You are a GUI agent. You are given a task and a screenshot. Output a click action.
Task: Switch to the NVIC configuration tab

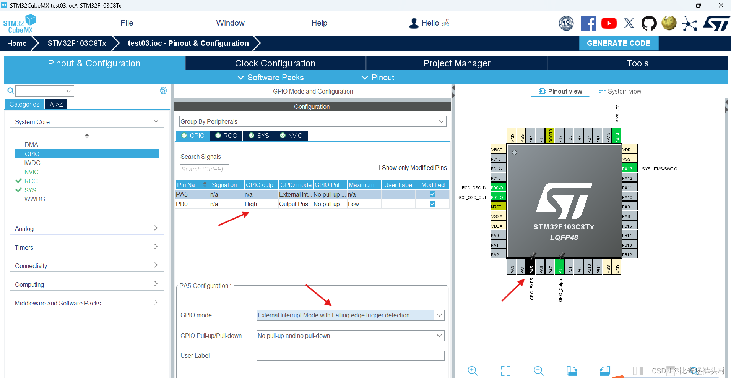291,136
